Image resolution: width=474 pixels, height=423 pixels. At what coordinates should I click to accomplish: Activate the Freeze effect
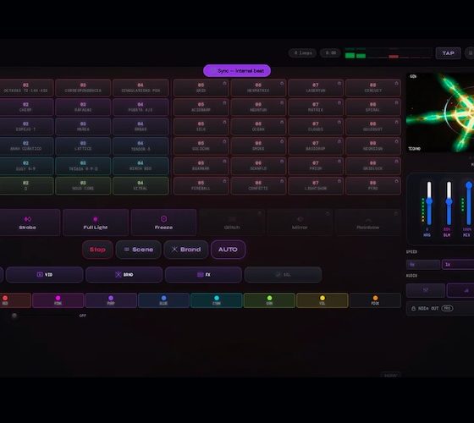163,222
